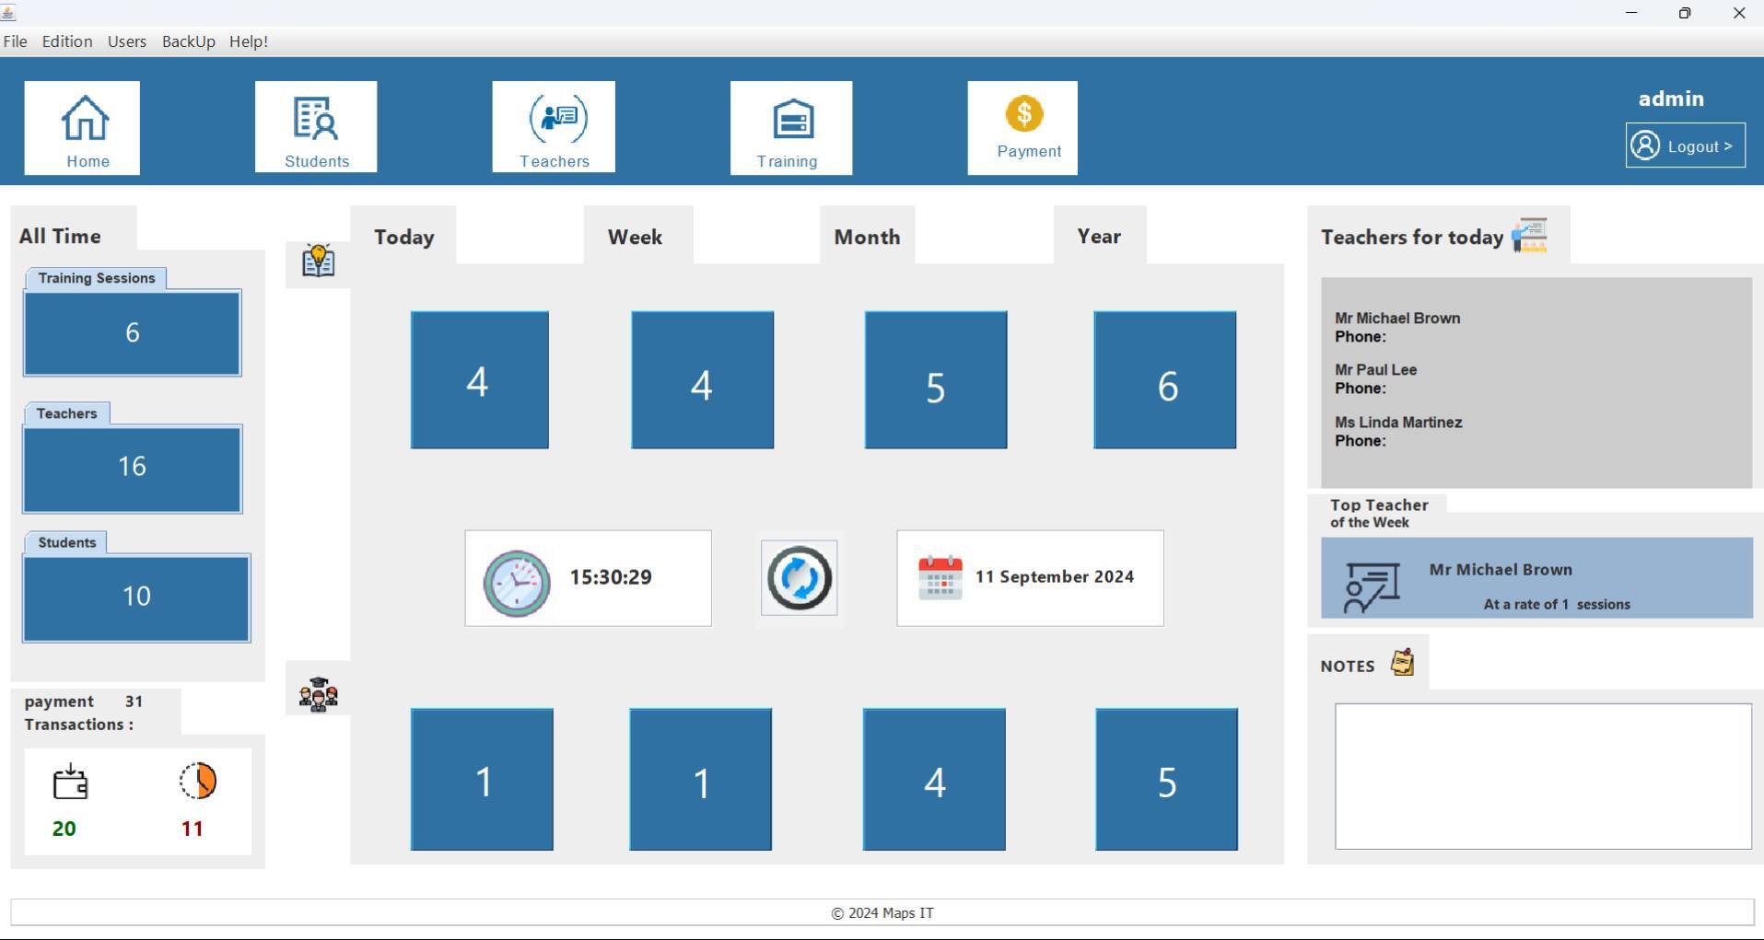The height and width of the screenshot is (940, 1764).
Task: Click the calendar icon next to 11 September 2024
Action: tap(939, 577)
